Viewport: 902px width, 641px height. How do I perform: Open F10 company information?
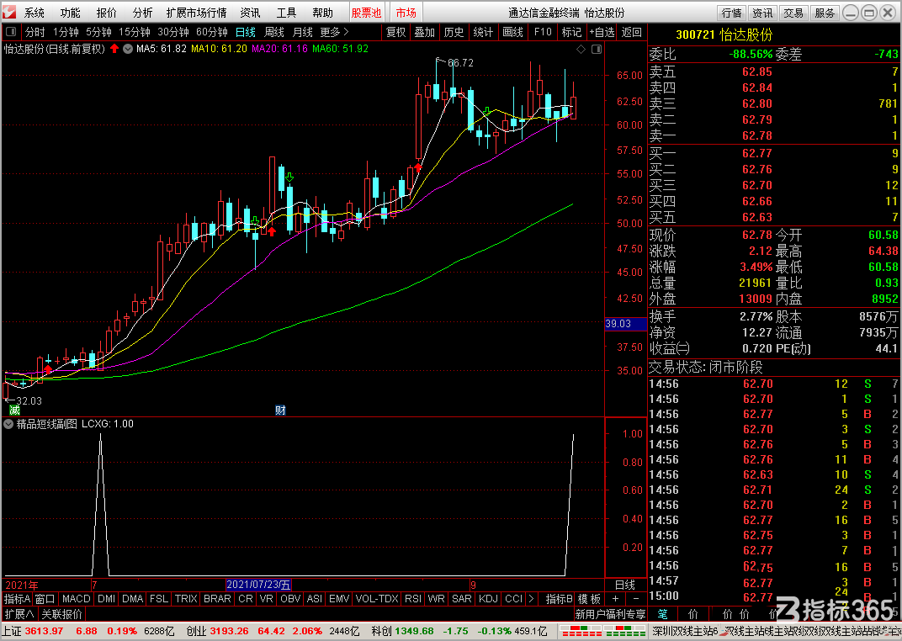coord(543,32)
